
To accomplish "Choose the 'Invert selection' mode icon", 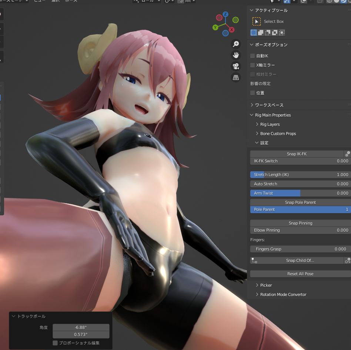I will pyautogui.click(x=275, y=33).
